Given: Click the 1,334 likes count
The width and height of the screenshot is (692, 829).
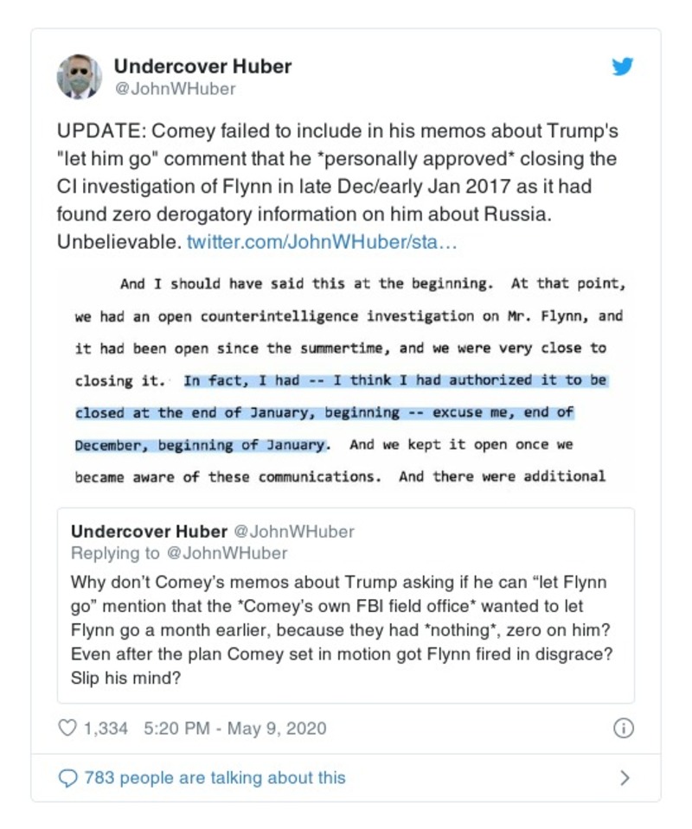Looking at the screenshot, I should [106, 729].
